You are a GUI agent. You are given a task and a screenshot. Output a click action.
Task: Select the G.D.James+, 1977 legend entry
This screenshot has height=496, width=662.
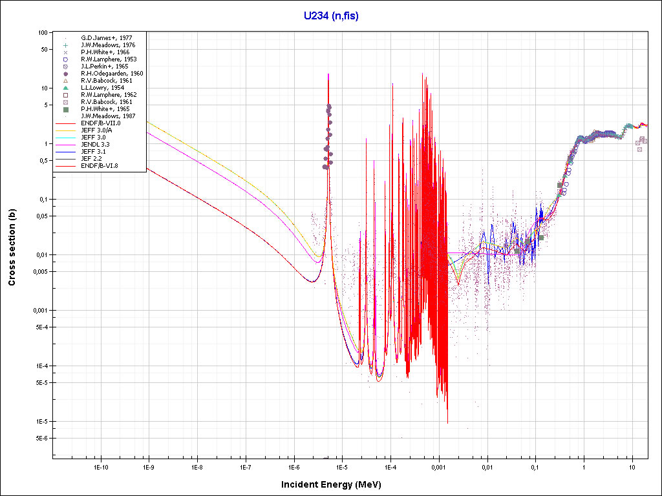106,38
